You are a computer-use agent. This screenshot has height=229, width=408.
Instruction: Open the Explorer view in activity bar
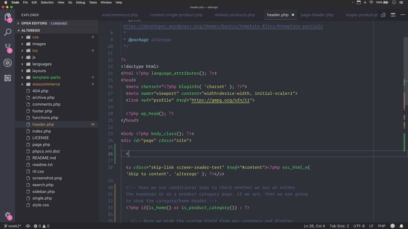pos(8,18)
